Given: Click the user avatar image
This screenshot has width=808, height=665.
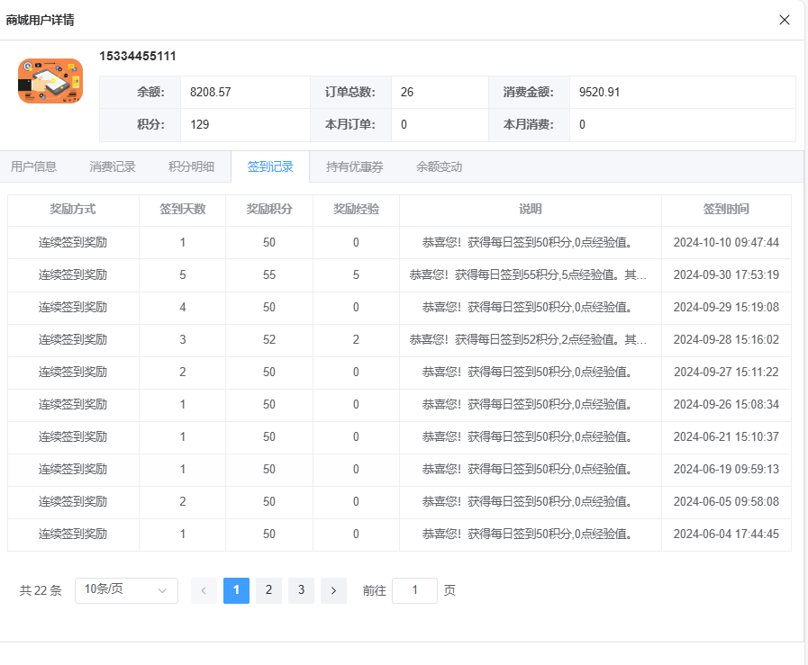Looking at the screenshot, I should point(50,81).
